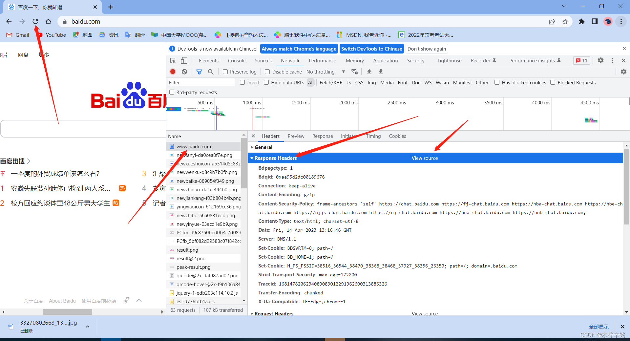Filter requests by Img type
Screen dimensions: 630x341
tap(371, 82)
